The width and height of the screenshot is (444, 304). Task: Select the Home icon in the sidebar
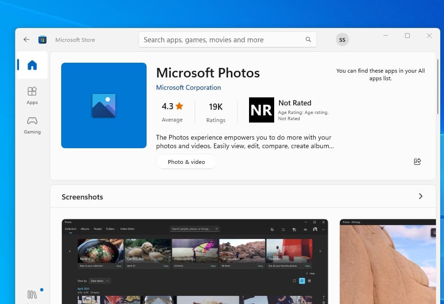pos(32,65)
